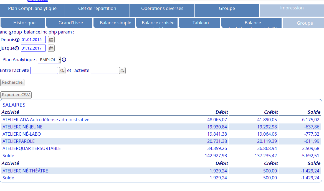Viewport: 324px width, 191px height.
Task: Open calendar picker for Jusque date
Action: 51,48
